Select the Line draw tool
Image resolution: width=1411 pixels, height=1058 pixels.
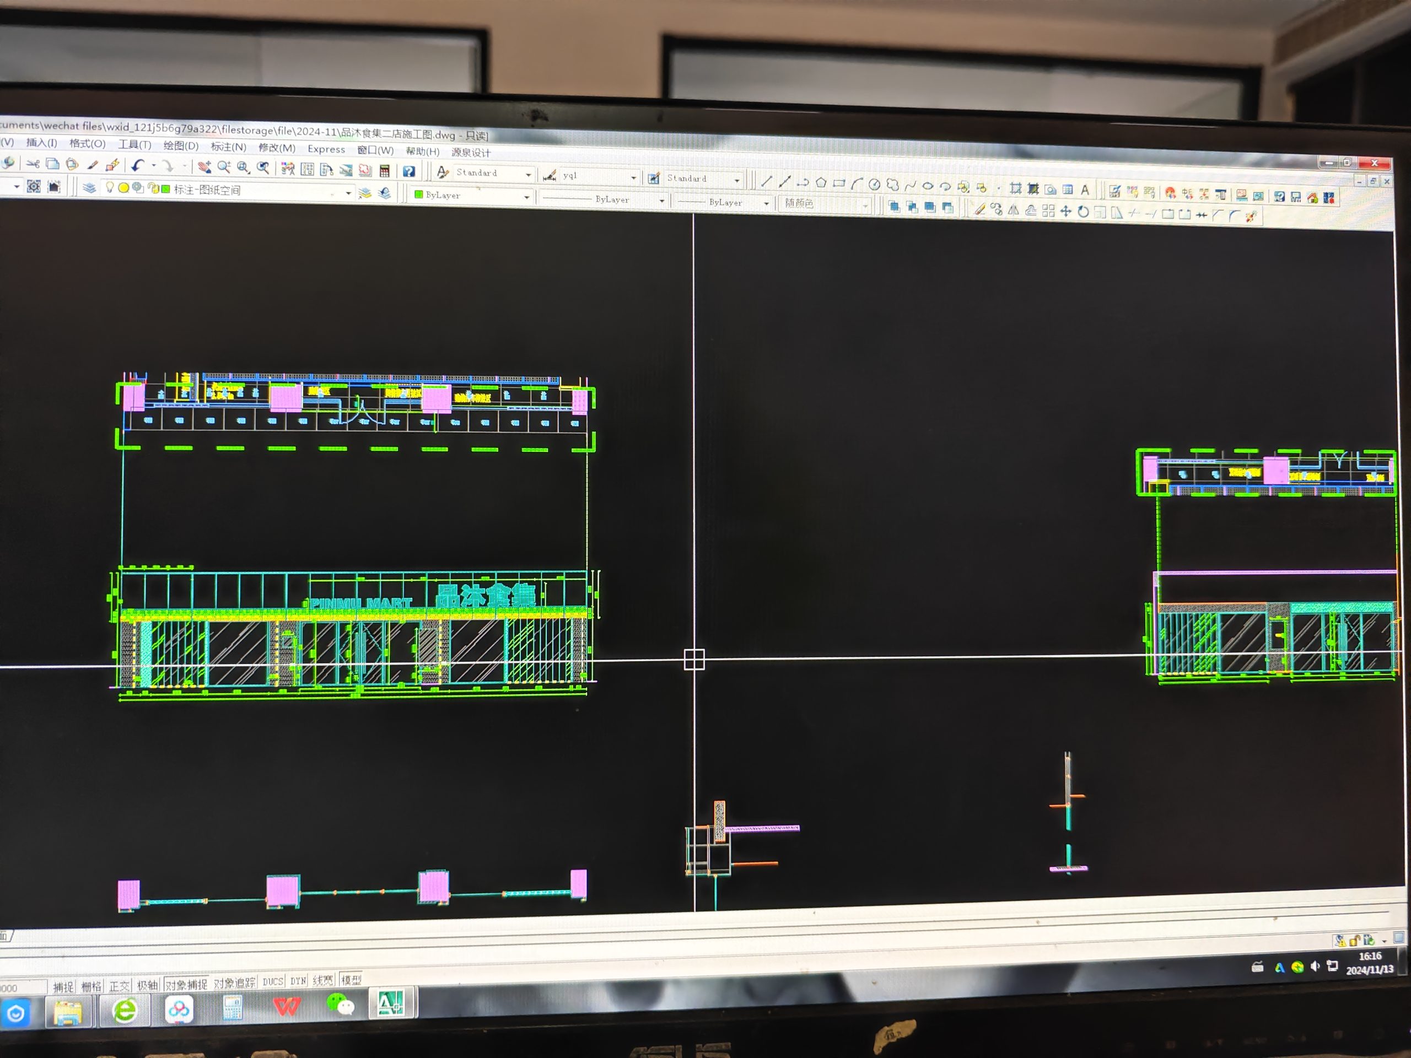(x=767, y=181)
